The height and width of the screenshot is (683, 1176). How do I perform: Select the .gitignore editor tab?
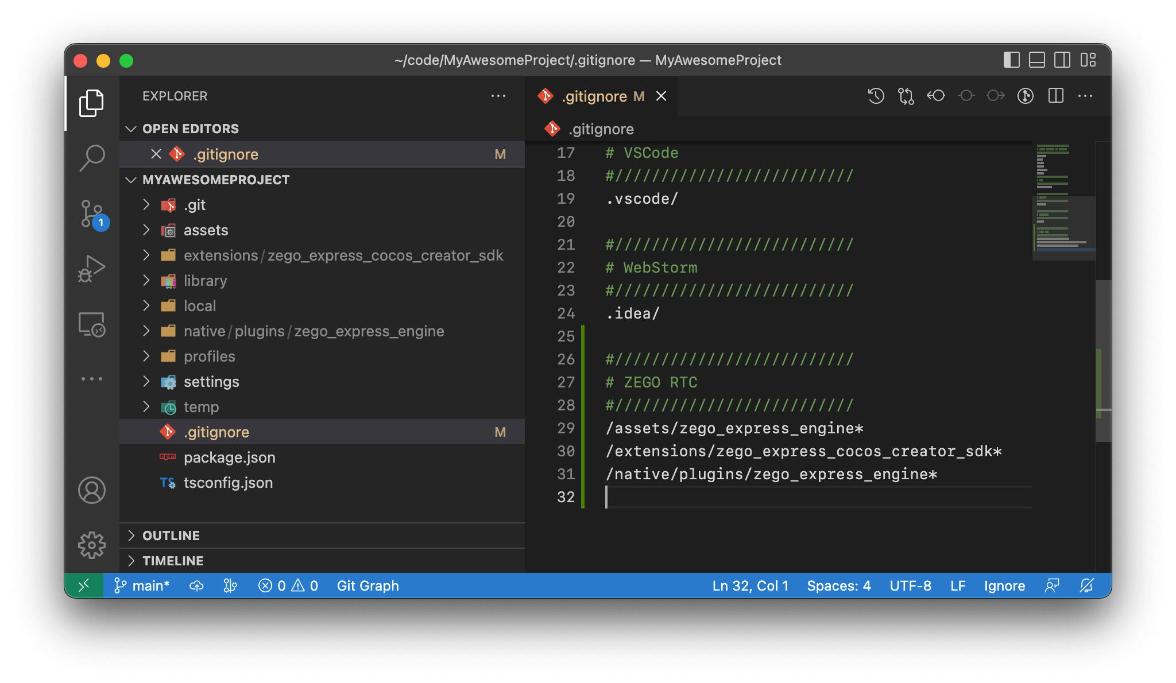[x=594, y=96]
